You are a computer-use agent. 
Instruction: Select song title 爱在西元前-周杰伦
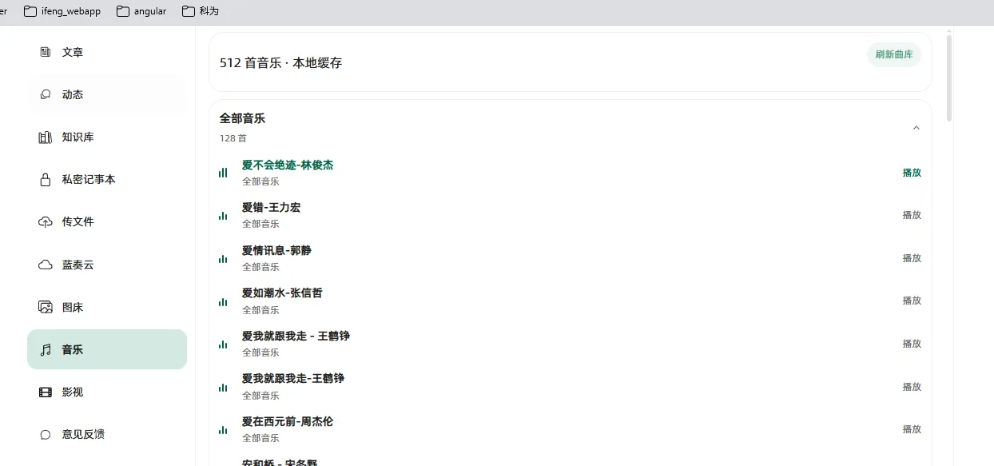(x=288, y=421)
